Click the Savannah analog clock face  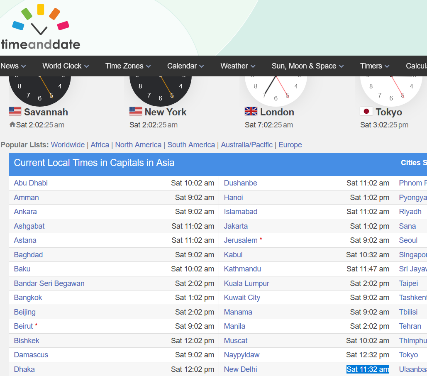click(x=40, y=91)
